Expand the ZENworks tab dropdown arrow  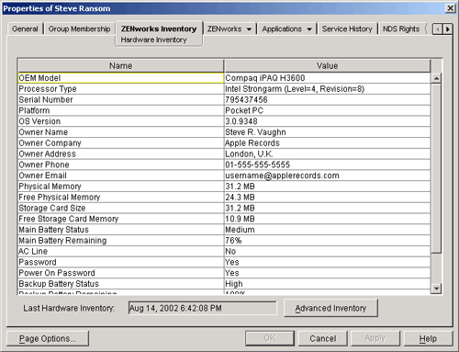[249, 29]
